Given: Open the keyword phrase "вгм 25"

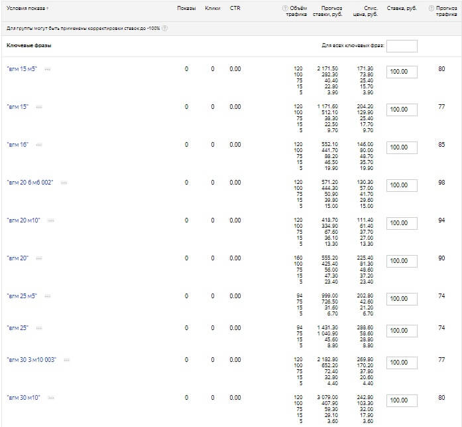Looking at the screenshot, I should (18, 328).
